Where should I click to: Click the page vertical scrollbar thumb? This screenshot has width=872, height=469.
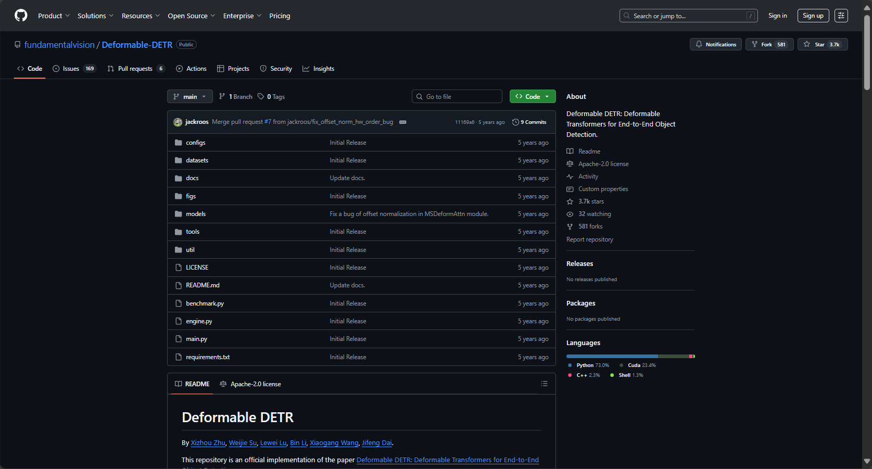(867, 52)
